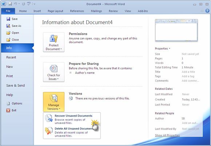Click the Words value '0'

pyautogui.click(x=182, y=63)
